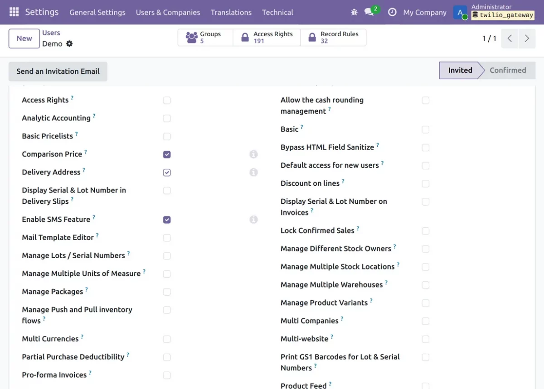Check the Multi Currencies checkbox
The image size is (544, 389).
point(167,339)
